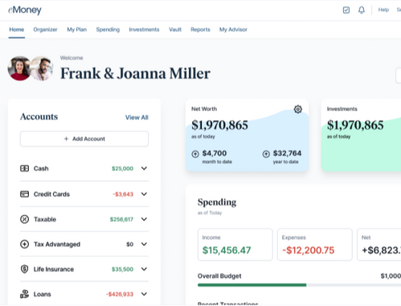
Task: Click the Credit Cards account icon
Action: pos(24,194)
